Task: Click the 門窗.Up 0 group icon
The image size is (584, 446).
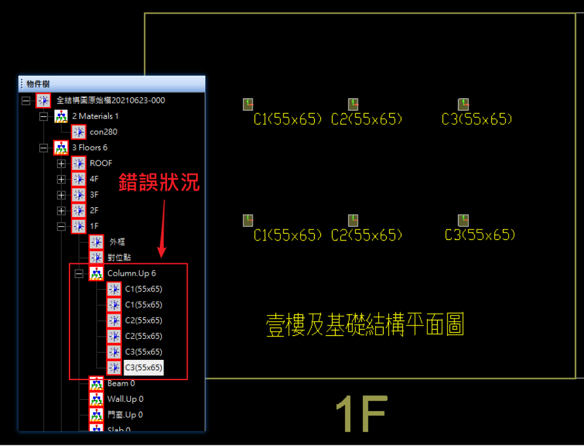Action: pyautogui.click(x=97, y=415)
